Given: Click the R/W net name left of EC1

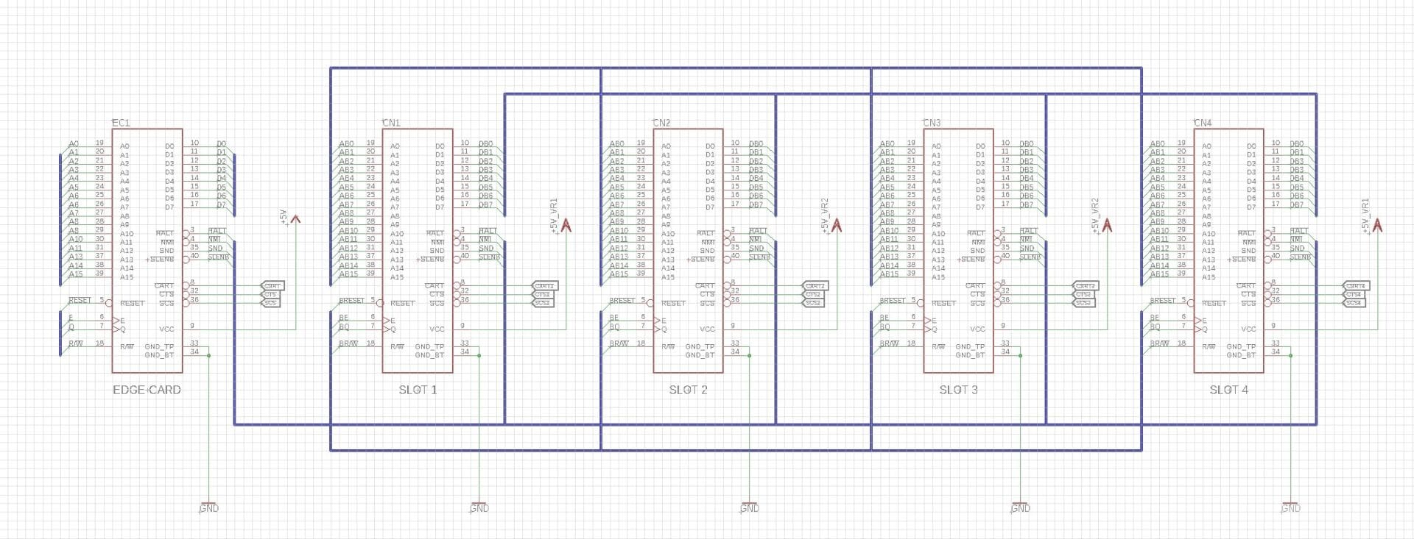Looking at the screenshot, I should pyautogui.click(x=76, y=343).
